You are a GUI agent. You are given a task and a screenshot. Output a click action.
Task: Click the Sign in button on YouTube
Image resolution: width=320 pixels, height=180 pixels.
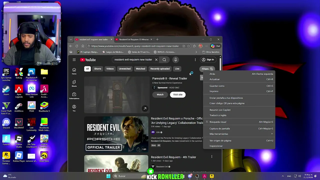pyautogui.click(x=208, y=60)
